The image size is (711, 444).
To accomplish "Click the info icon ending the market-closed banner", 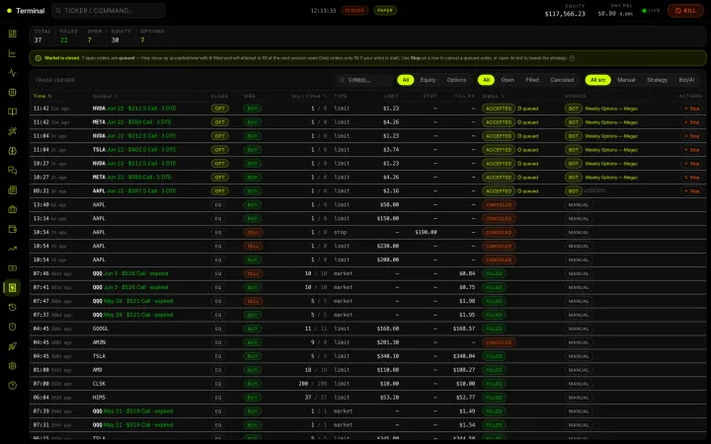I will (x=572, y=58).
